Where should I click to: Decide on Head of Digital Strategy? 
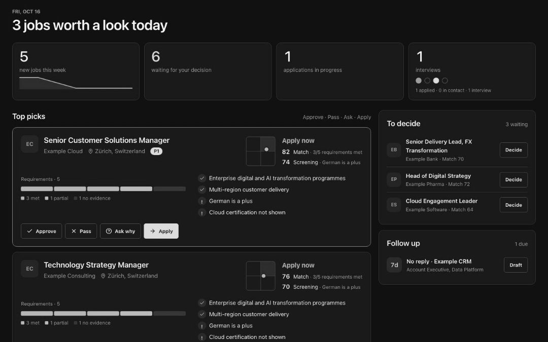(513, 180)
